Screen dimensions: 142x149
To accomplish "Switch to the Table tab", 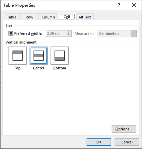I will coord(12,17).
